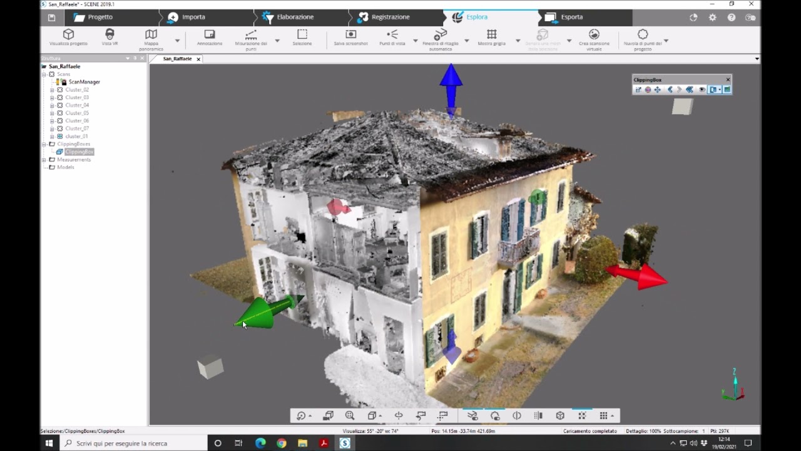Open the Windows Start menu

click(49, 443)
